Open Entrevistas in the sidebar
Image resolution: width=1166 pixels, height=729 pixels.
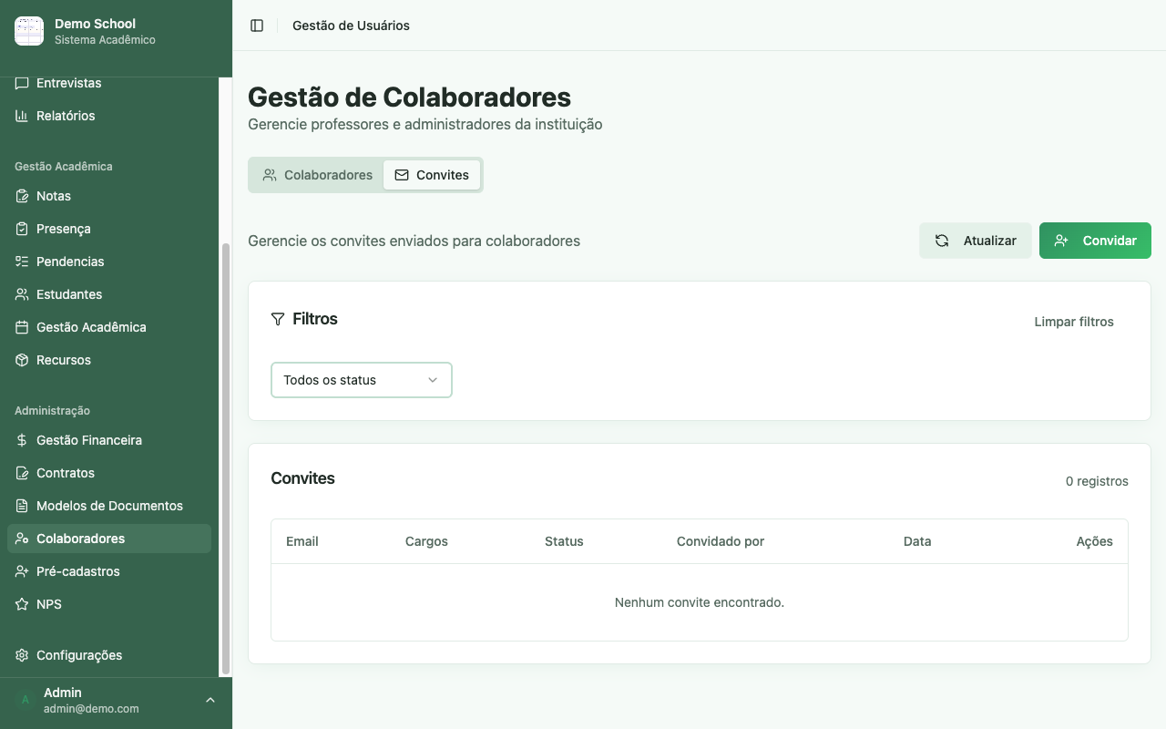pos(109,83)
